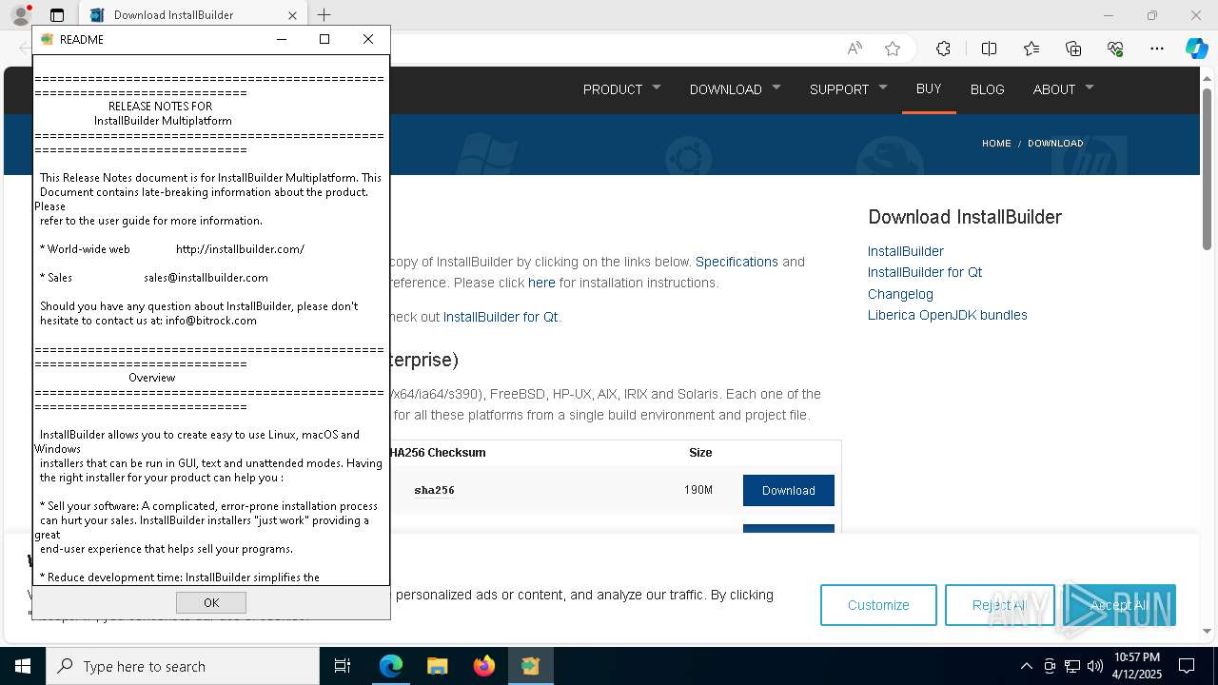Image resolution: width=1218 pixels, height=685 pixels.
Task: Open the Copilot sidebar icon
Action: 1196,49
